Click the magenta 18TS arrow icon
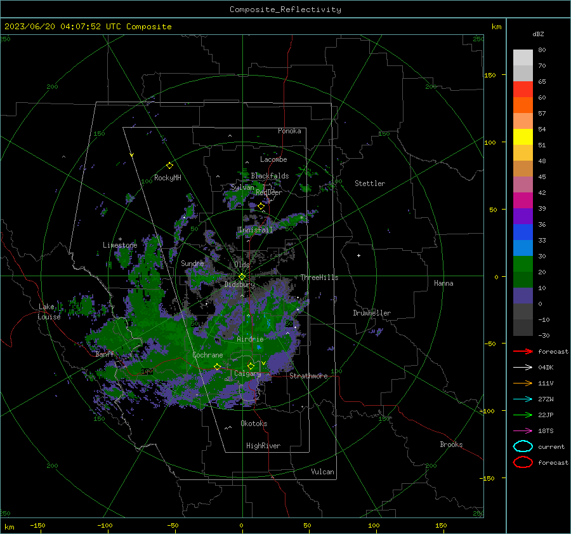Viewport: 571px width, 534px height. tap(523, 431)
